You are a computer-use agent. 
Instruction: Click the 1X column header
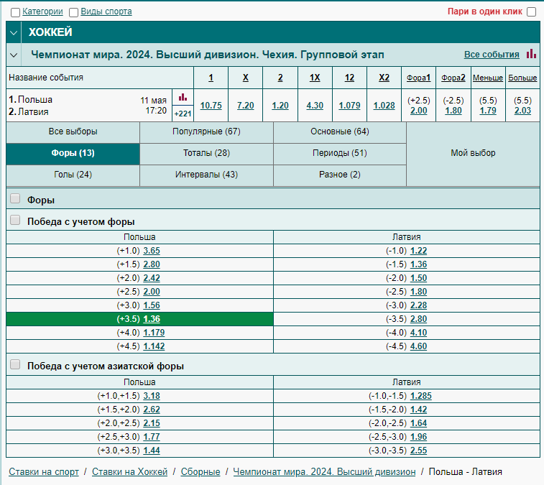tap(315, 78)
